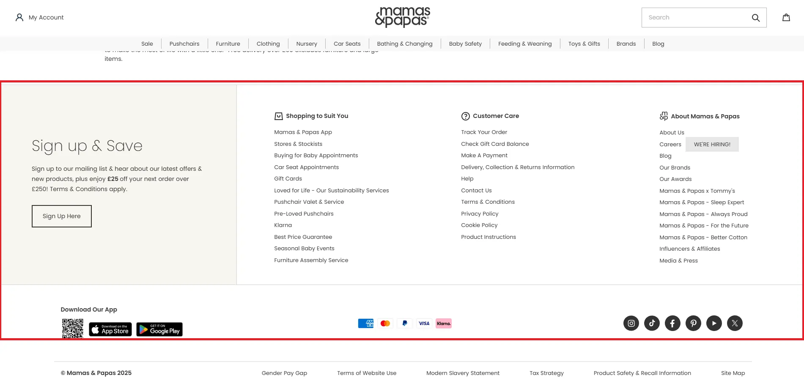Open the Bathing & Changing menu
This screenshot has height=383, width=804.
coord(405,44)
